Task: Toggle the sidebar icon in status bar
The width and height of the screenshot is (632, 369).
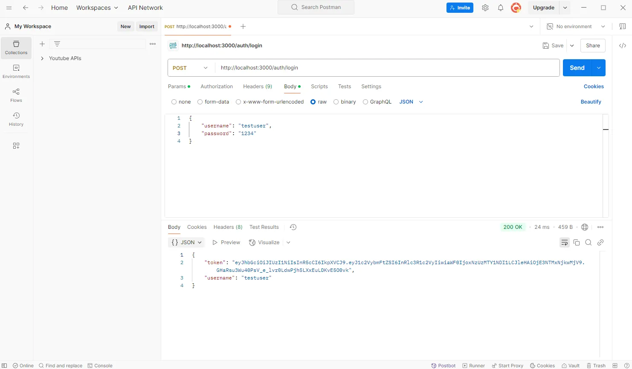Action: pyautogui.click(x=5, y=366)
